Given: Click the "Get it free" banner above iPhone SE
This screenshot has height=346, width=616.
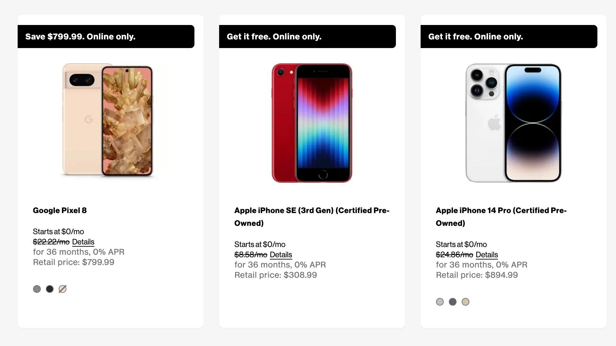Looking at the screenshot, I should (x=307, y=37).
